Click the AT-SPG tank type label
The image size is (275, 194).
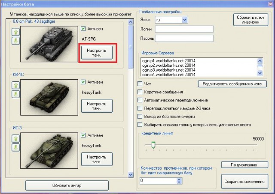(89, 39)
